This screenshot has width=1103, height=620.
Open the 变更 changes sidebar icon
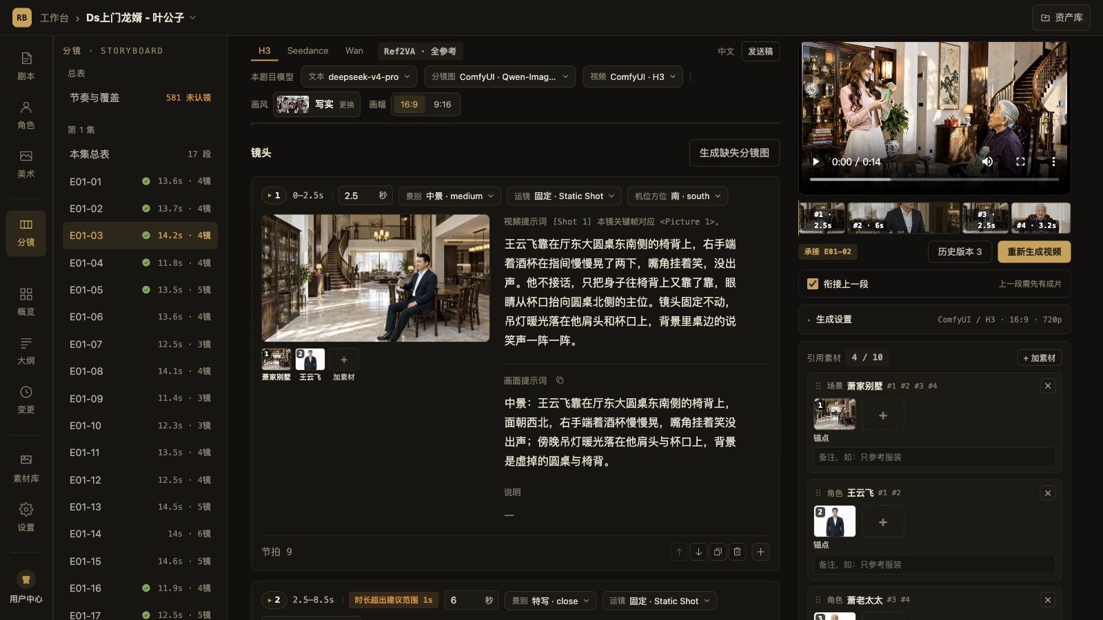(26, 400)
